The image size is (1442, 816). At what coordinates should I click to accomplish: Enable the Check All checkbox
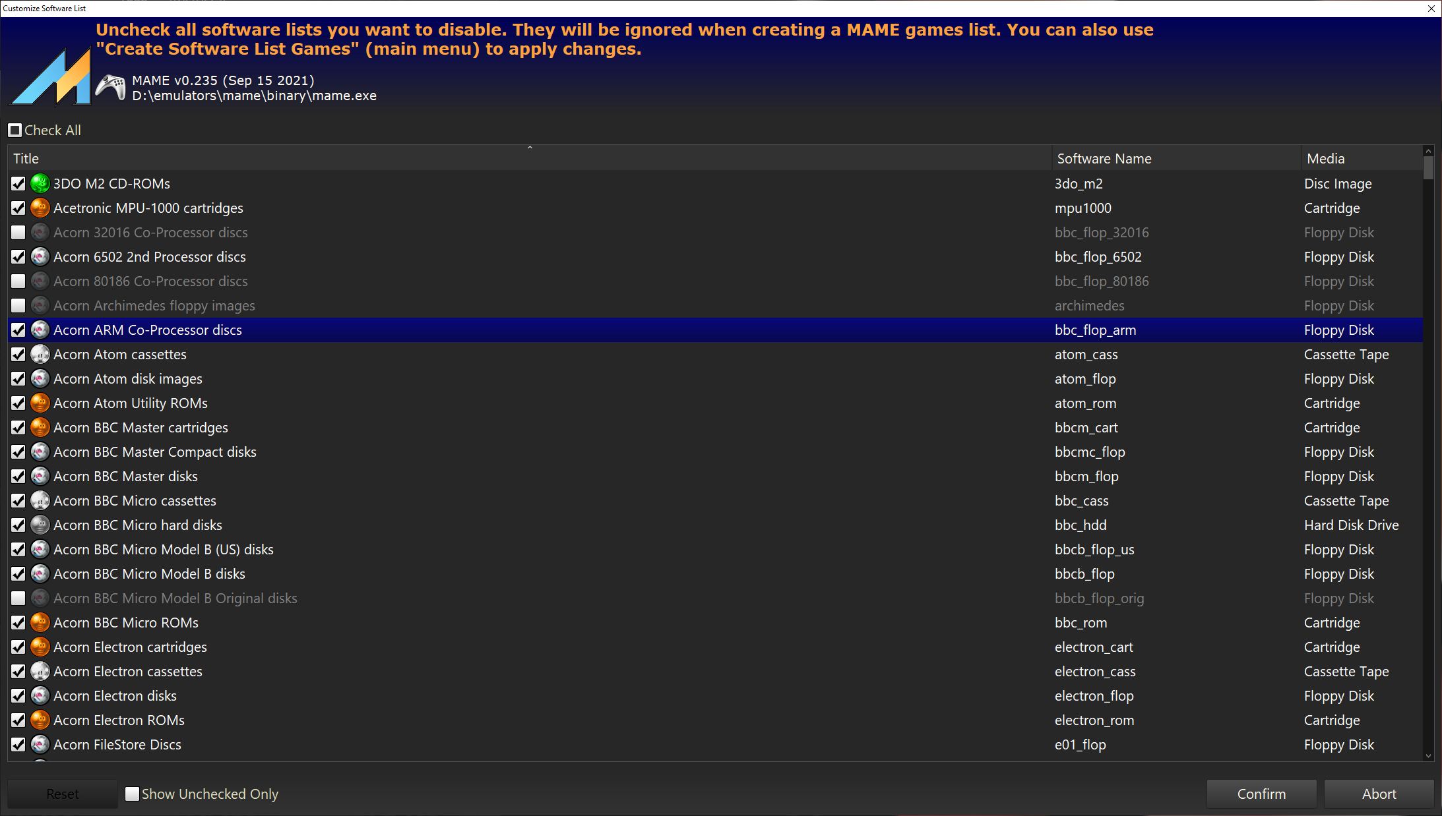click(15, 130)
